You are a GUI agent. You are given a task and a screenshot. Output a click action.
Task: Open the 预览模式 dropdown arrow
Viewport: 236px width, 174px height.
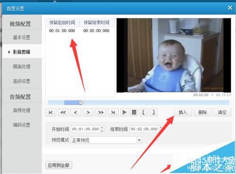coord(139,140)
